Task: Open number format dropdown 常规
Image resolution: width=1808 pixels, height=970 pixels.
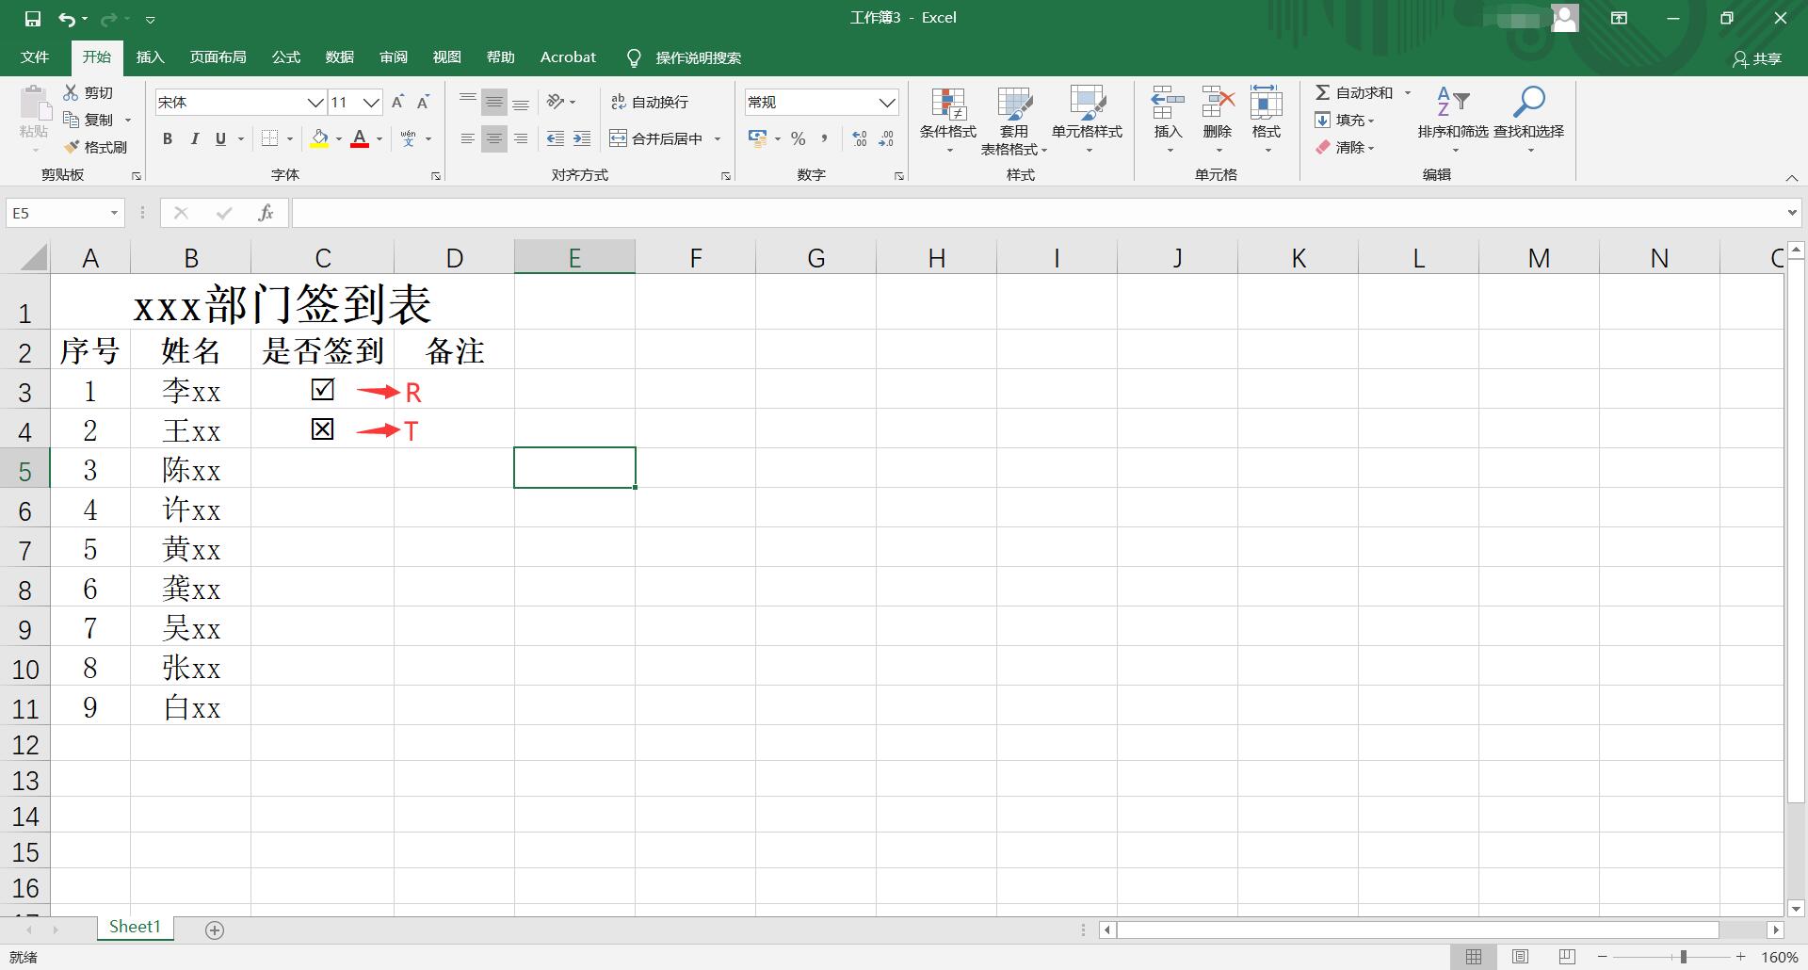Action: point(887,102)
